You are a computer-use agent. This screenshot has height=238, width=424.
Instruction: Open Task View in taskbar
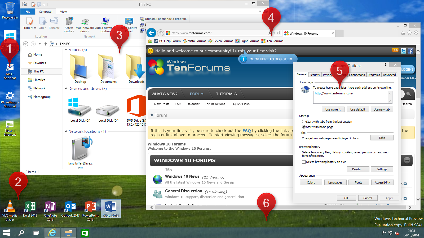[36, 233]
